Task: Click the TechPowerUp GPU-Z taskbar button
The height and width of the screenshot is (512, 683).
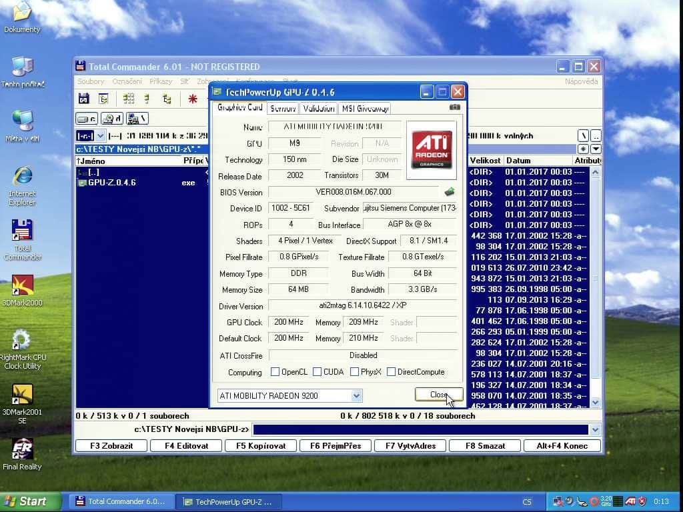Action: point(228,501)
